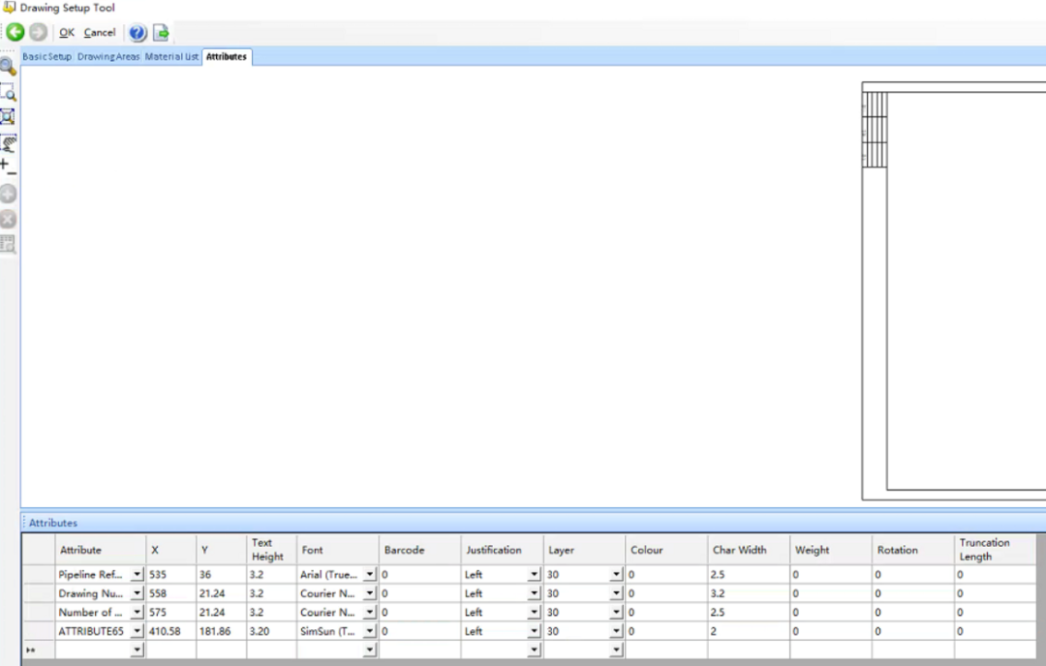
Task: Click the export document icon in toolbar
Action: (x=162, y=33)
